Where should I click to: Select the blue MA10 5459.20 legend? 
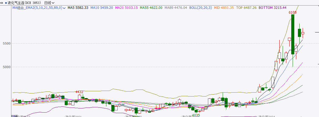[x=102, y=8]
